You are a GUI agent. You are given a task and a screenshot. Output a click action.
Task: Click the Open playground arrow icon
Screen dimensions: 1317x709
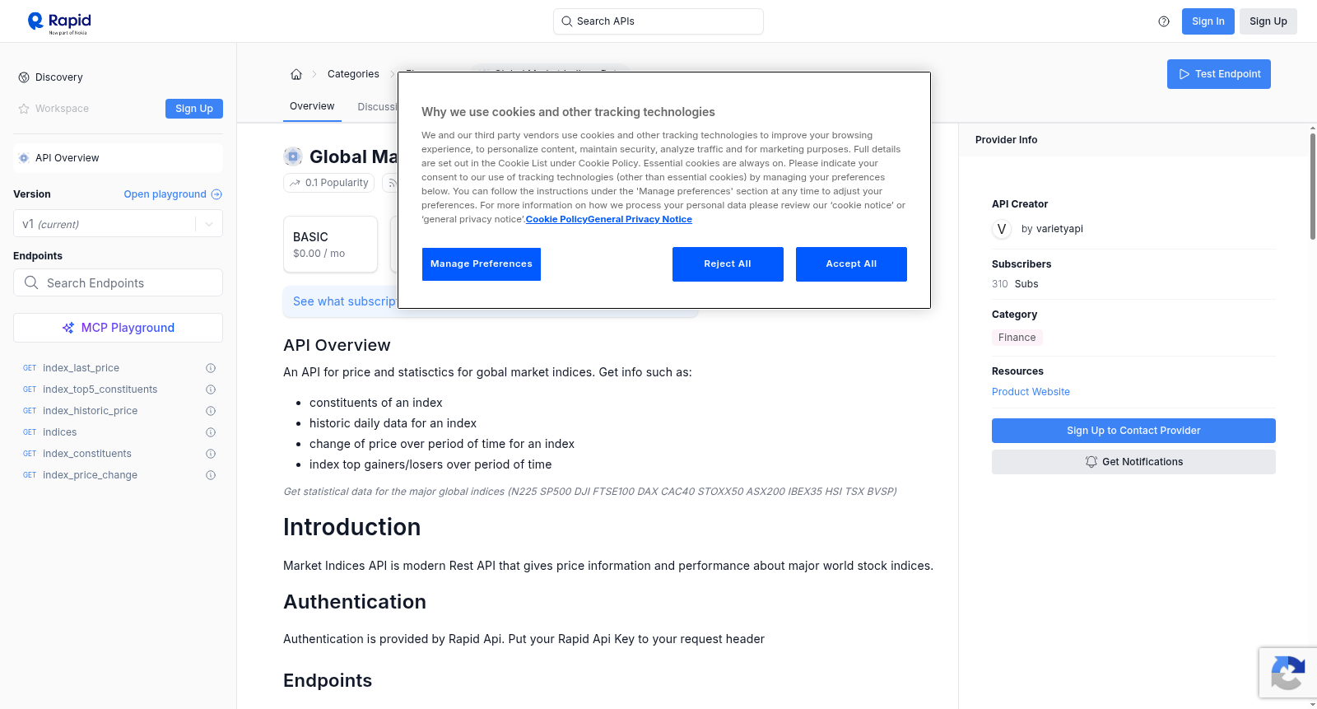pos(216,194)
